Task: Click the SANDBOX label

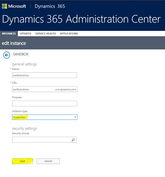Action: click(21, 54)
